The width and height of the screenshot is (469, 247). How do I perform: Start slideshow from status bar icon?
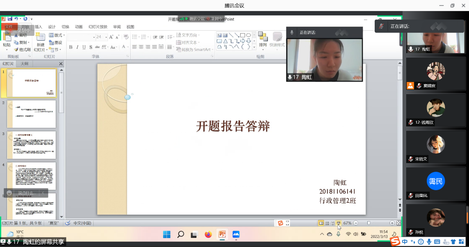click(x=338, y=223)
